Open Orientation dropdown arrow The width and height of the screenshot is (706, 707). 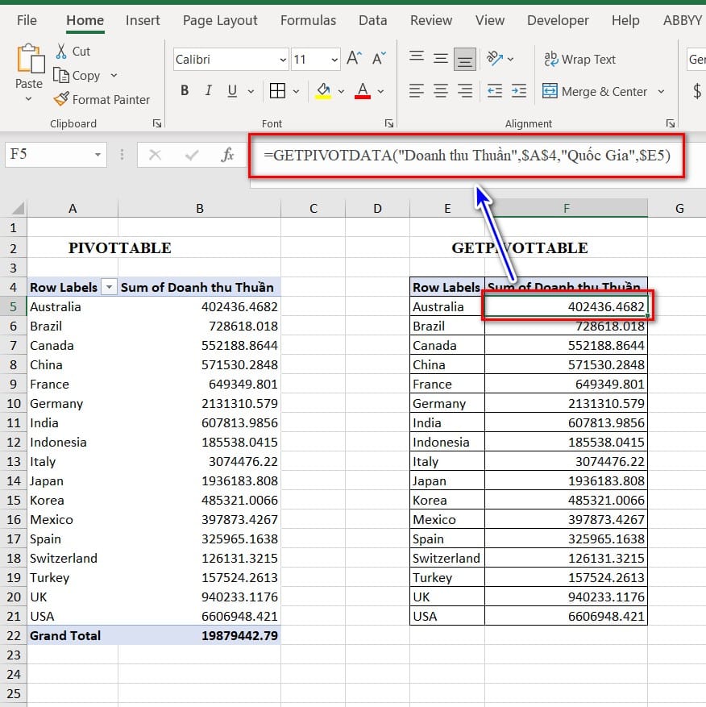[510, 59]
